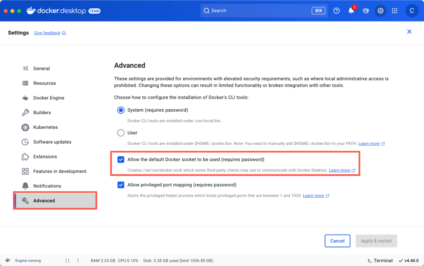Viewport: 424px width, 266px height.
Task: Click the Apply & restart button
Action: (x=376, y=241)
